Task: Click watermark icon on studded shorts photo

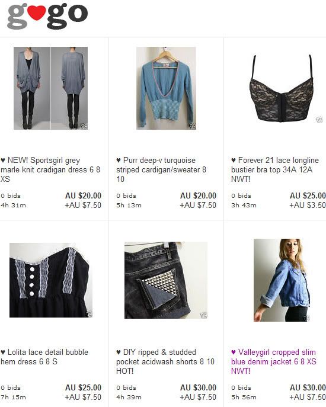Action: [x=204, y=315]
